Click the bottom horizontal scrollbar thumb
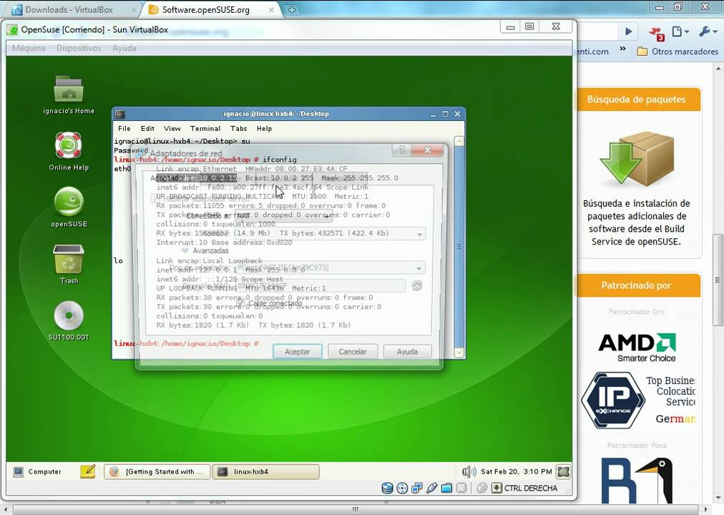This screenshot has width=724, height=515. pos(355,509)
